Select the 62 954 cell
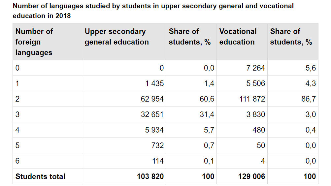The image size is (331, 186). tap(152, 99)
